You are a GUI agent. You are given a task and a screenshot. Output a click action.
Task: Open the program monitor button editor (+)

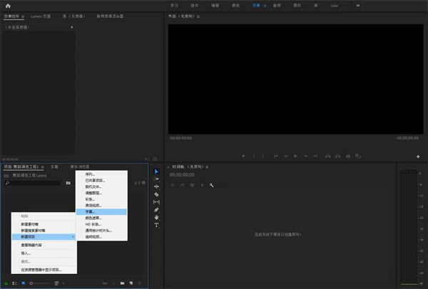(418, 156)
